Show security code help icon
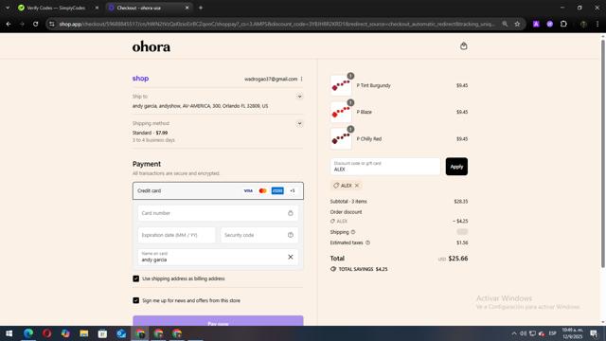Screen dimensions: 606x341 [x=291, y=235]
